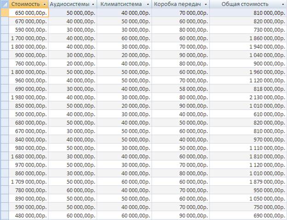Screen dimensions: 287x220
Task: Click the Общая стоимость cell 690 000,00р.
Action: click(x=248, y=215)
